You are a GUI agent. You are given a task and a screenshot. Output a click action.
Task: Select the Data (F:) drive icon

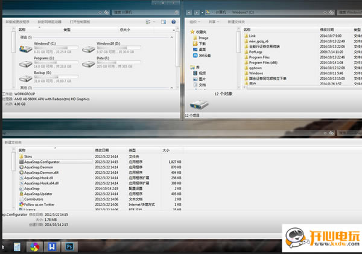89,63
